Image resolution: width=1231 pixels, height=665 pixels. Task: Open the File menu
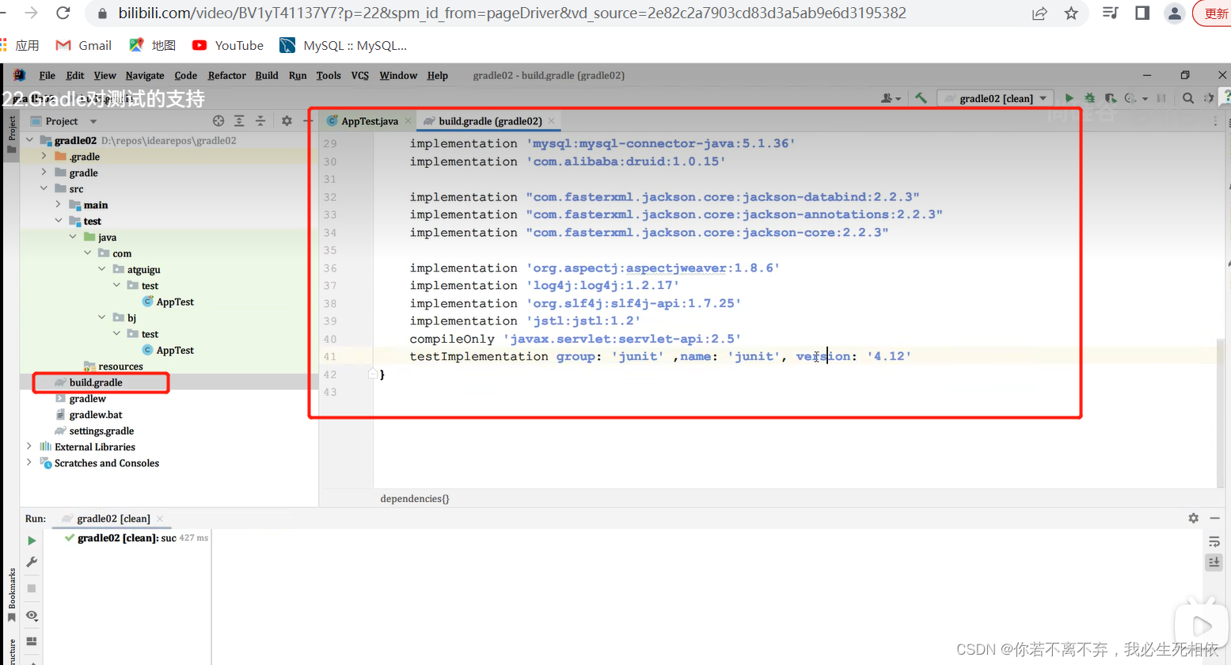click(47, 75)
